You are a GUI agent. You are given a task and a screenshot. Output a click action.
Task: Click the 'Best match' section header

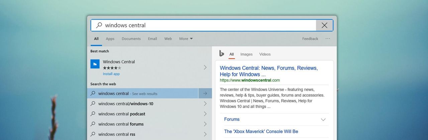(100, 51)
